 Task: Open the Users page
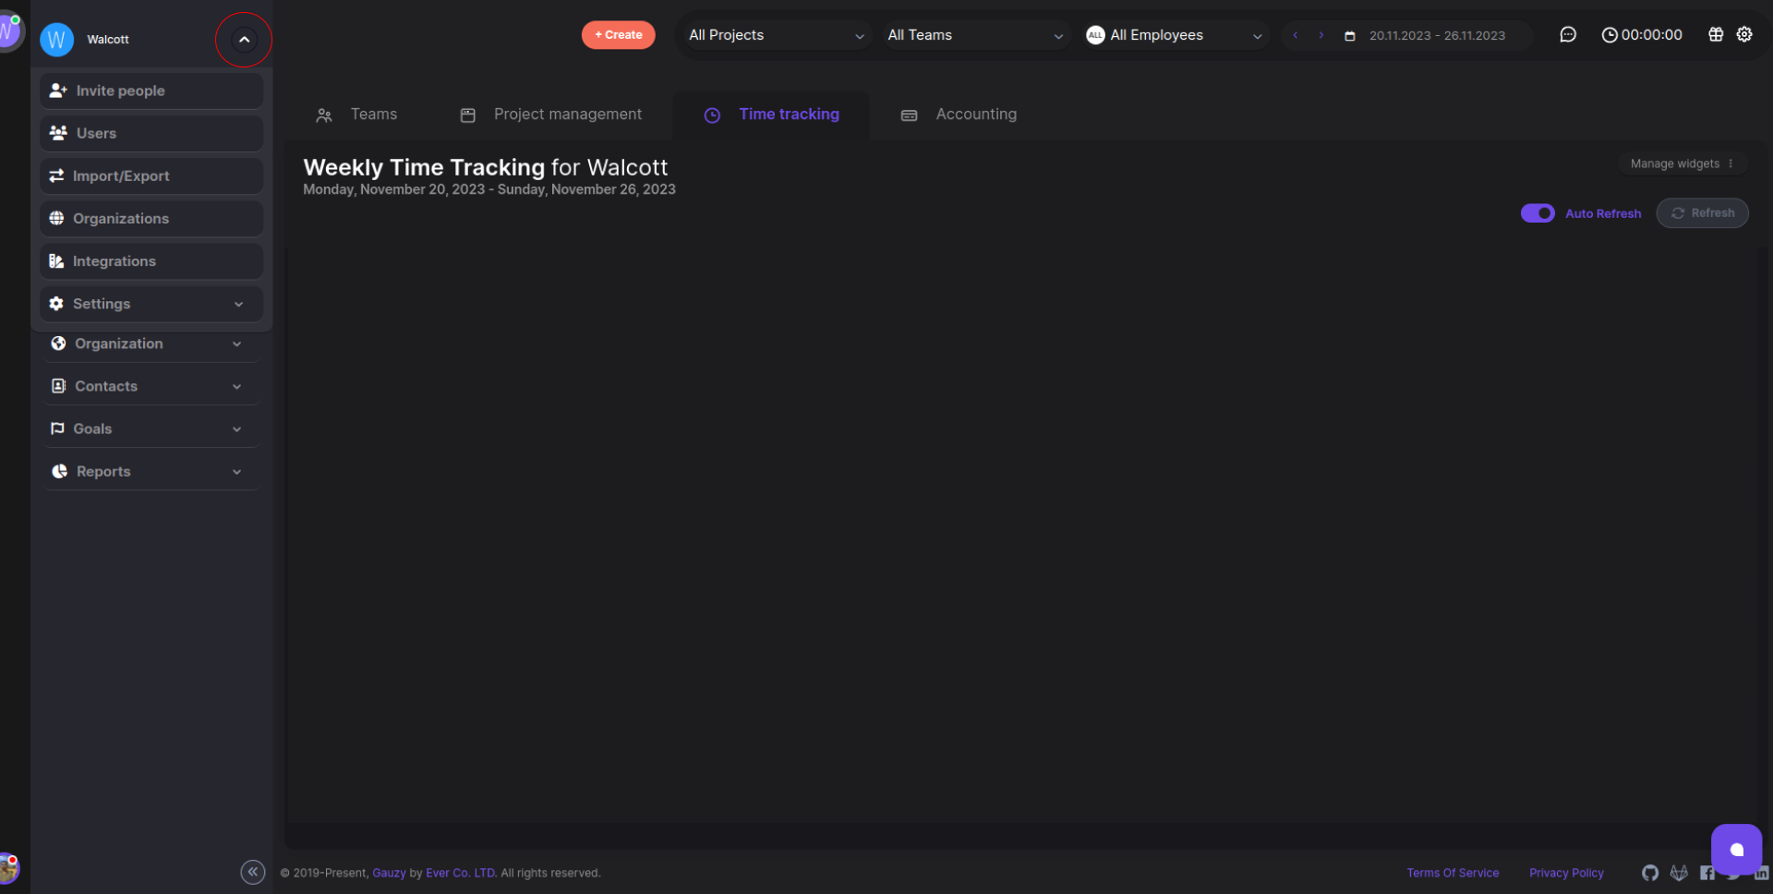click(151, 133)
